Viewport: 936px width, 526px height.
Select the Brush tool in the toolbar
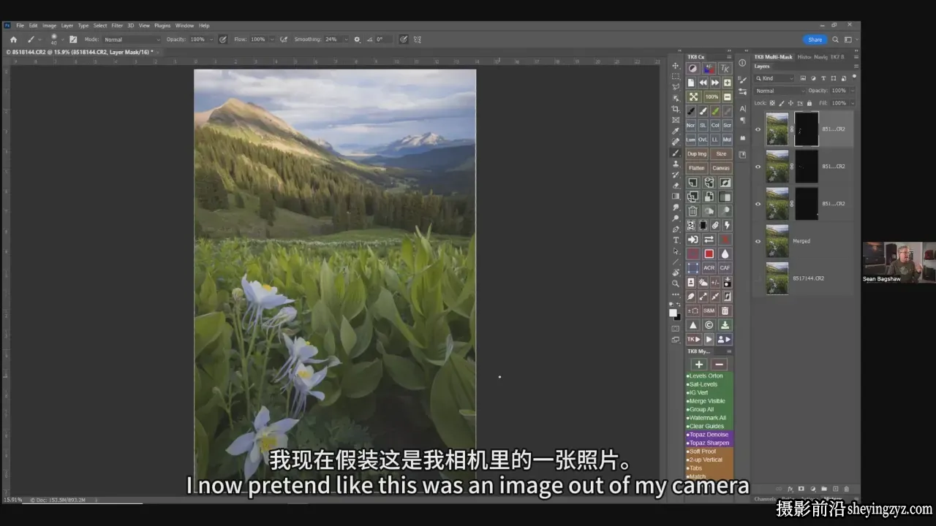click(x=676, y=153)
